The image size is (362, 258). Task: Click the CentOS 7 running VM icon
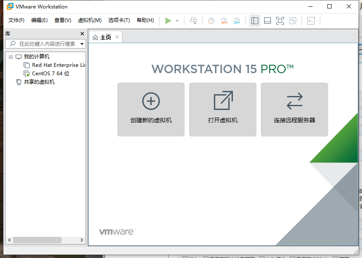[x=27, y=74]
